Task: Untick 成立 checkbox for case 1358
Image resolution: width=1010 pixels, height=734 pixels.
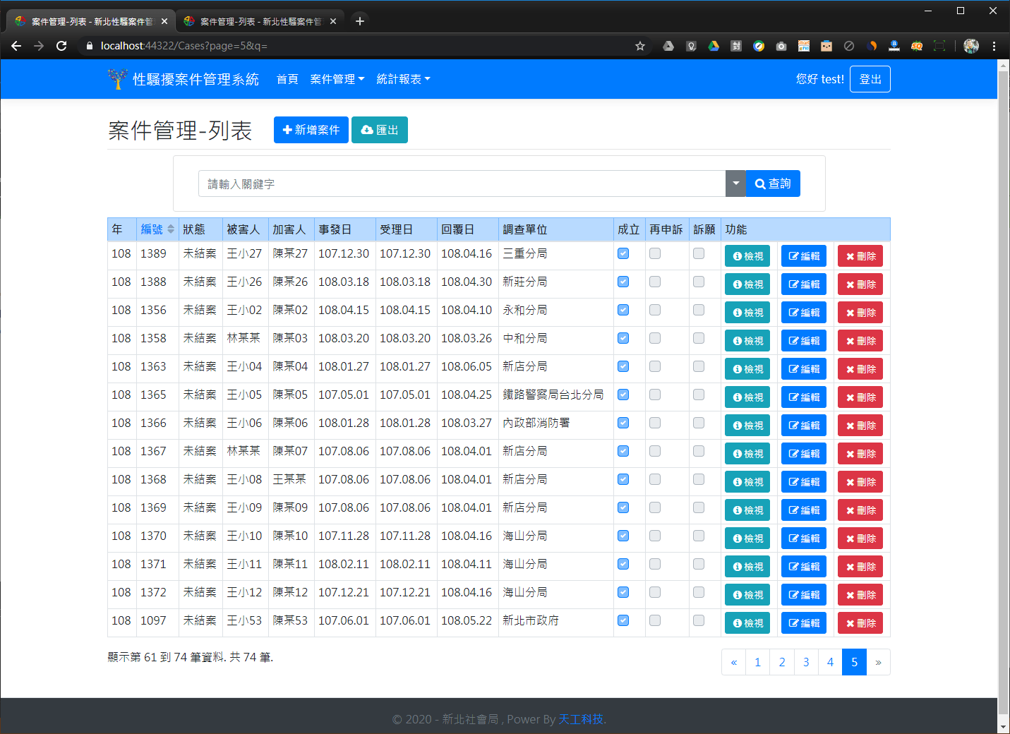Action: [623, 338]
